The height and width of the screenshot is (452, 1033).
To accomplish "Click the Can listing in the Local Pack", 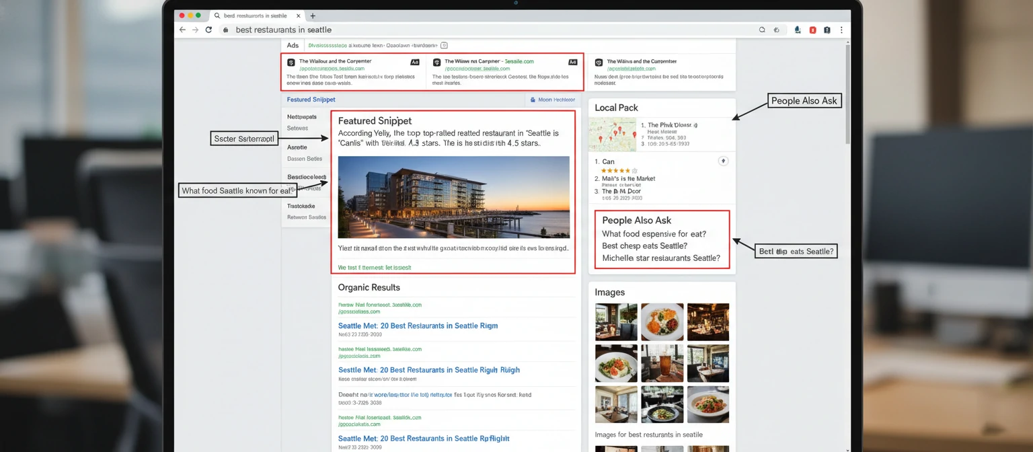I will pyautogui.click(x=607, y=161).
